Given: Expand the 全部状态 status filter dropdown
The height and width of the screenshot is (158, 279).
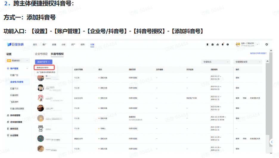Looking at the screenshot, I should (216, 62).
